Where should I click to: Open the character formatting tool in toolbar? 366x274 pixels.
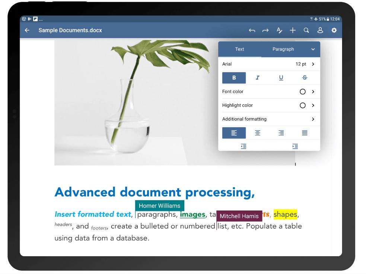279,30
